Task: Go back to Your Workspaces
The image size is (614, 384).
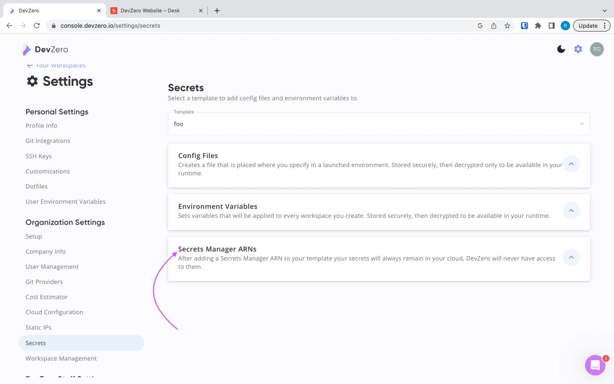Action: pos(56,66)
